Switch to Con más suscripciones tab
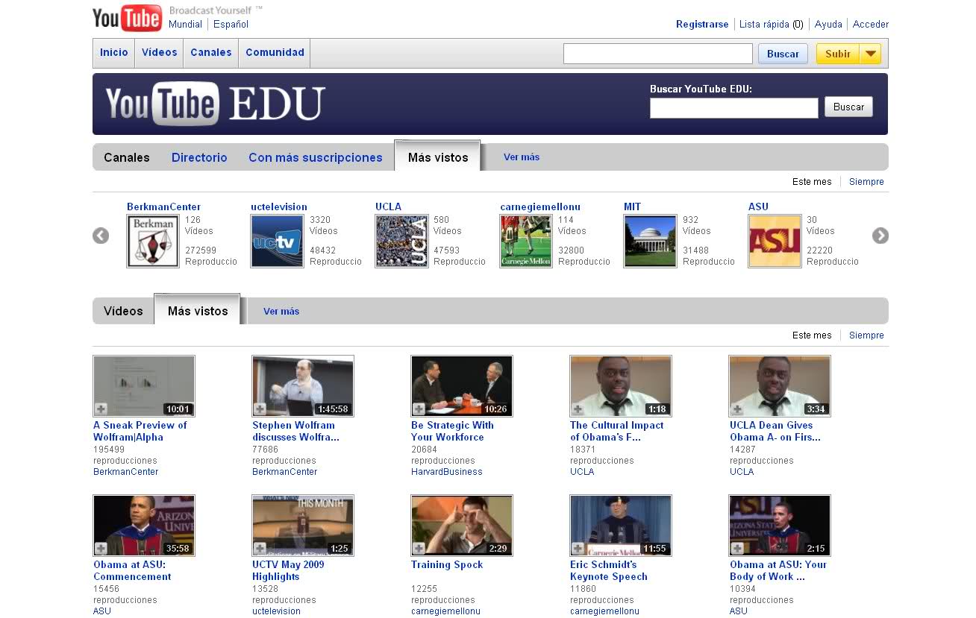 point(316,157)
